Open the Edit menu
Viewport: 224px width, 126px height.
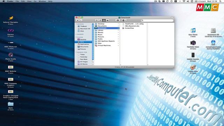pyautogui.click(x=23, y=1)
